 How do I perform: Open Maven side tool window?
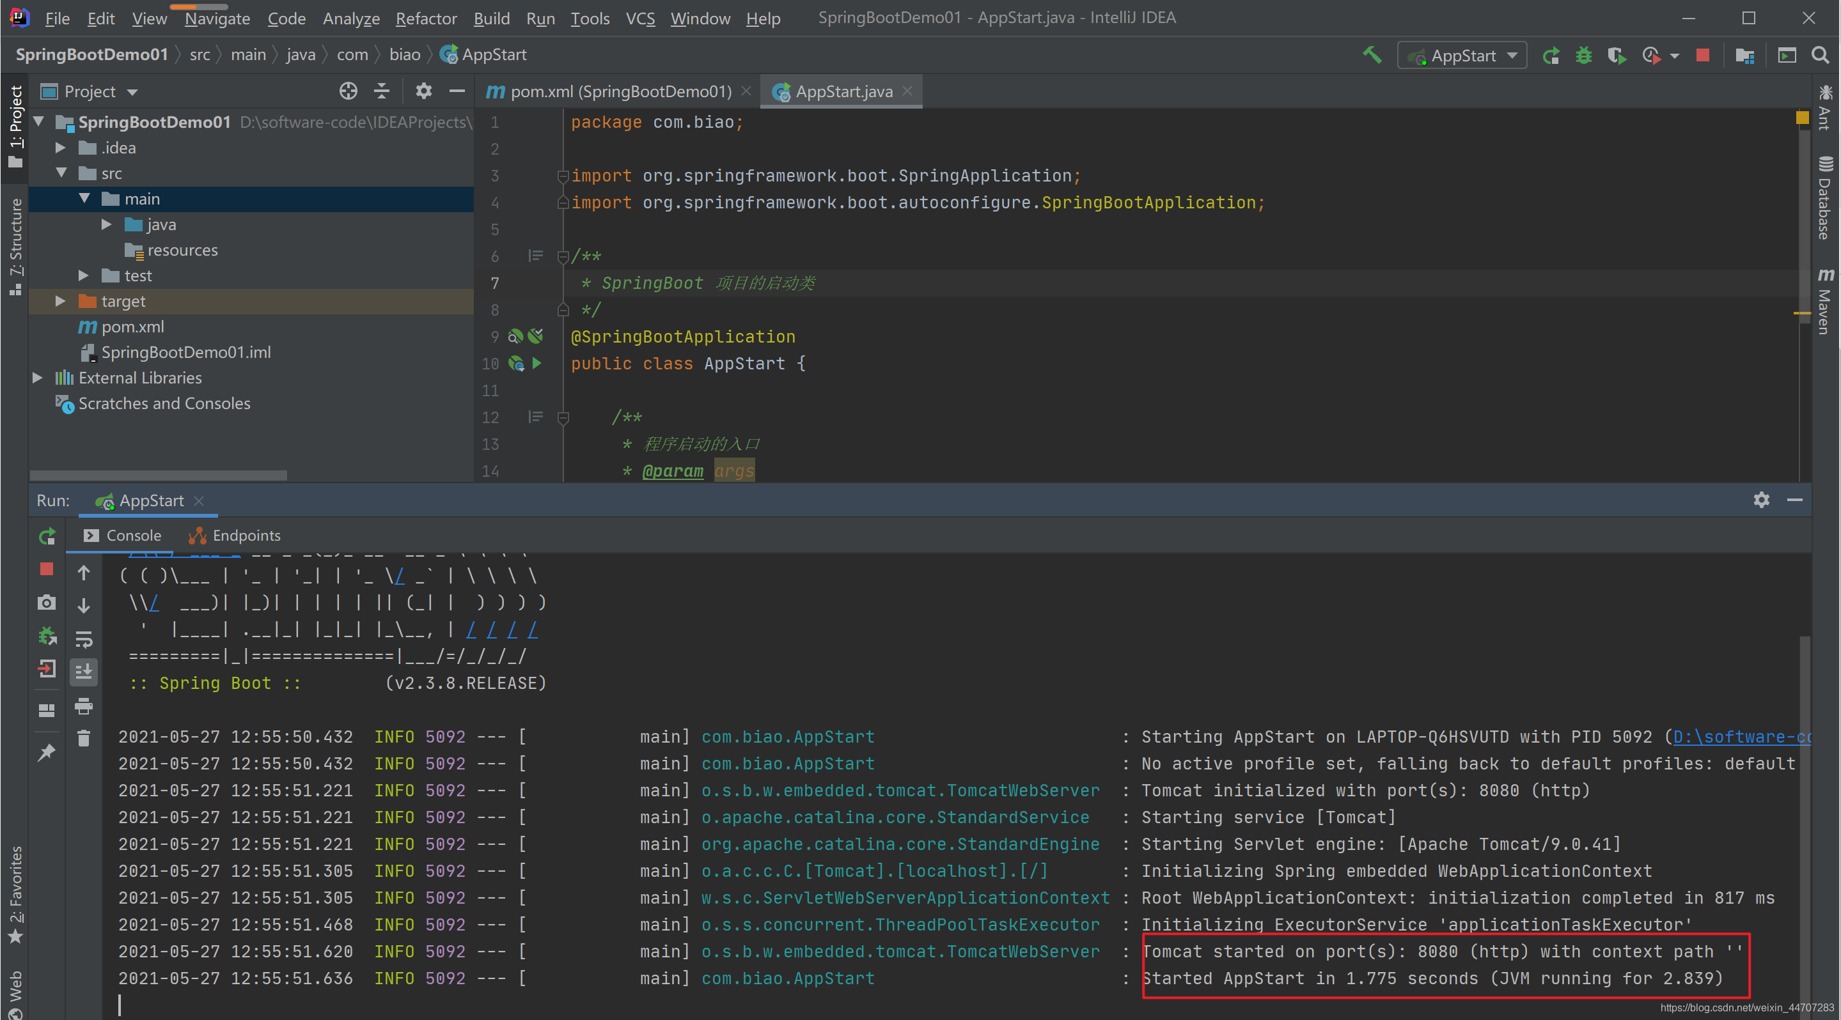(1824, 301)
